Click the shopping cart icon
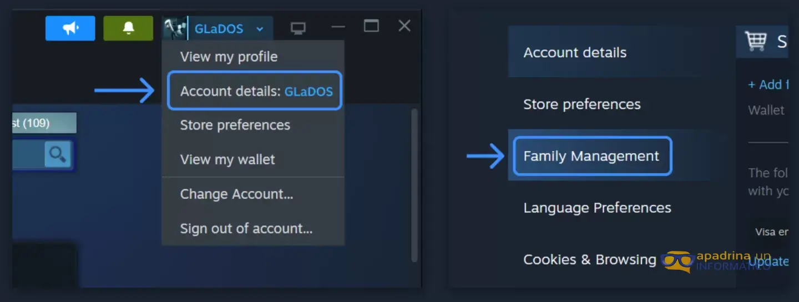This screenshot has height=302, width=799. tap(756, 41)
